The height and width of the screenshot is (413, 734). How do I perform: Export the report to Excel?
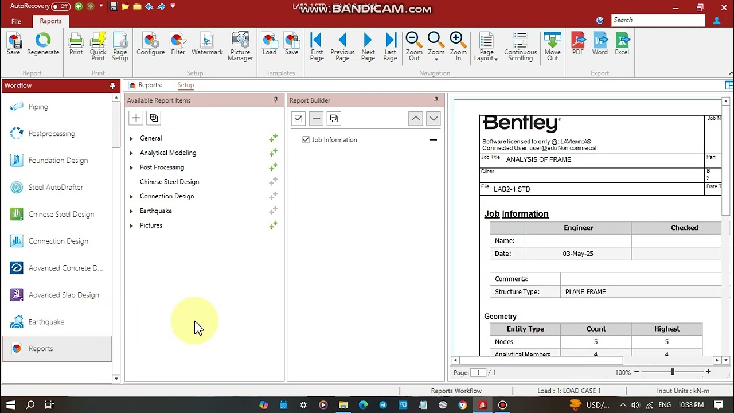pyautogui.click(x=622, y=45)
